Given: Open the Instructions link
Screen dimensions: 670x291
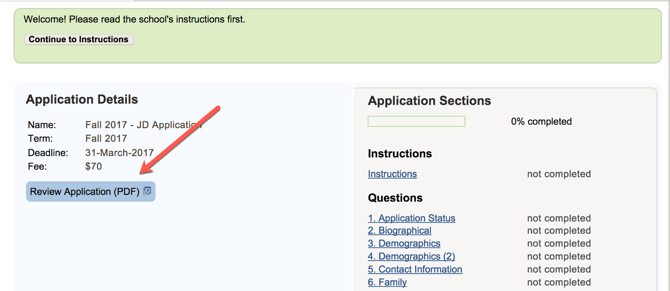Looking at the screenshot, I should [392, 174].
